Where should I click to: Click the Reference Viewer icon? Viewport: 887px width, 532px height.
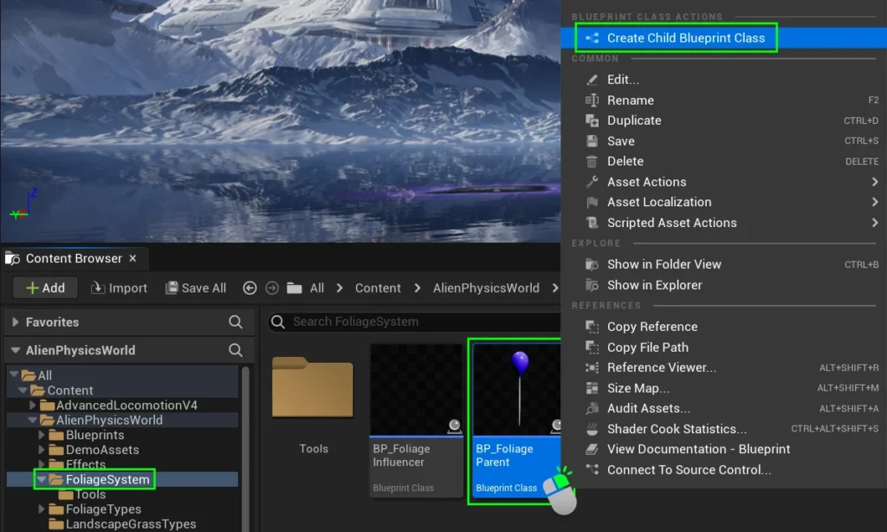592,367
